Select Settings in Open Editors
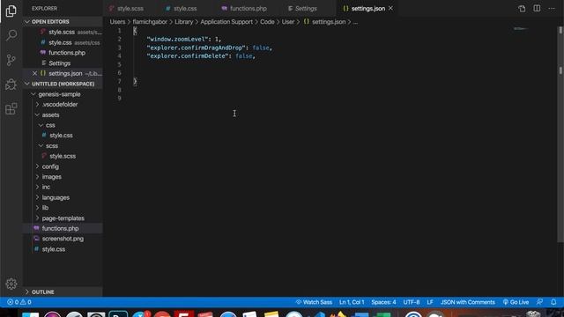The image size is (564, 317). coord(63,63)
